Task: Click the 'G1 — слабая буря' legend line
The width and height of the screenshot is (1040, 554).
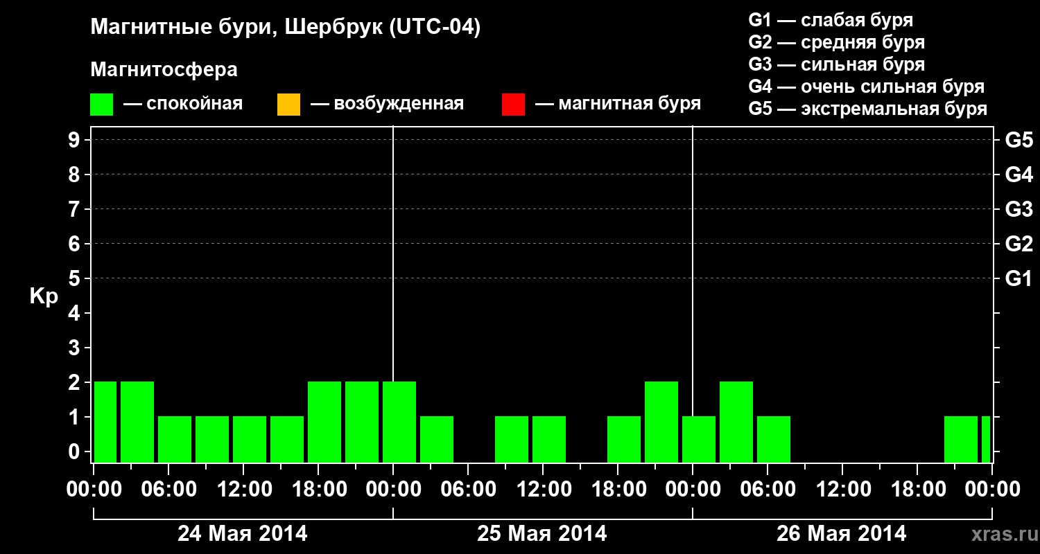Action: coord(831,20)
